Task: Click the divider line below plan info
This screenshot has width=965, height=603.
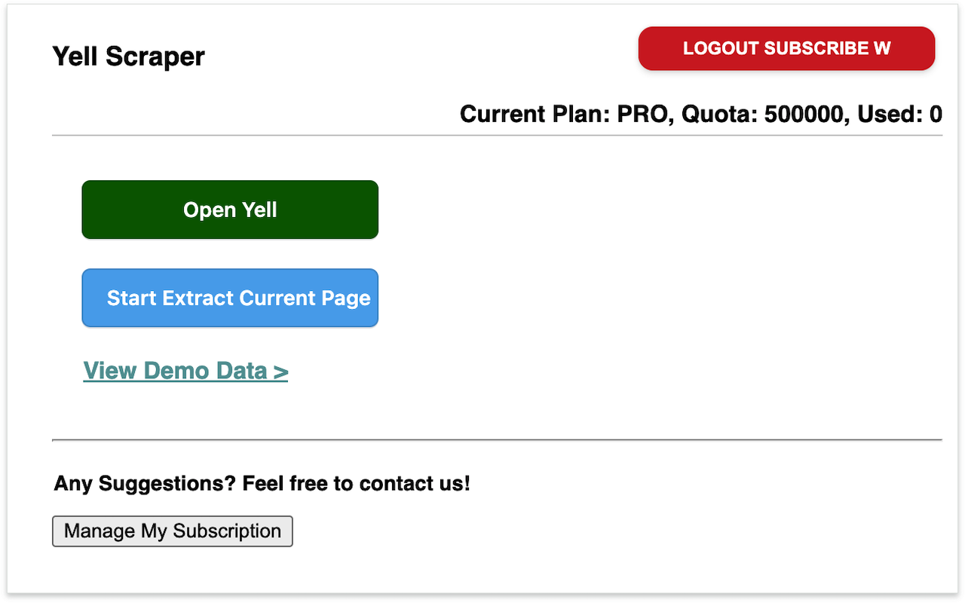Action: (497, 136)
